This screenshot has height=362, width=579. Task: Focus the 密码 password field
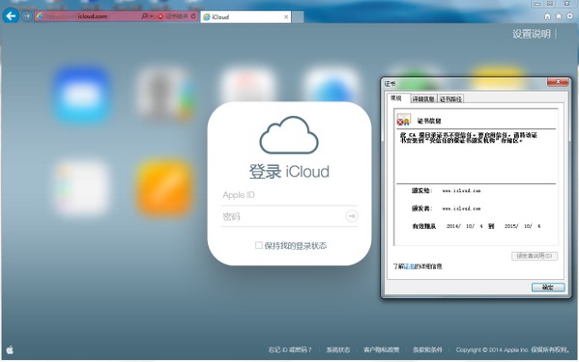click(x=283, y=216)
